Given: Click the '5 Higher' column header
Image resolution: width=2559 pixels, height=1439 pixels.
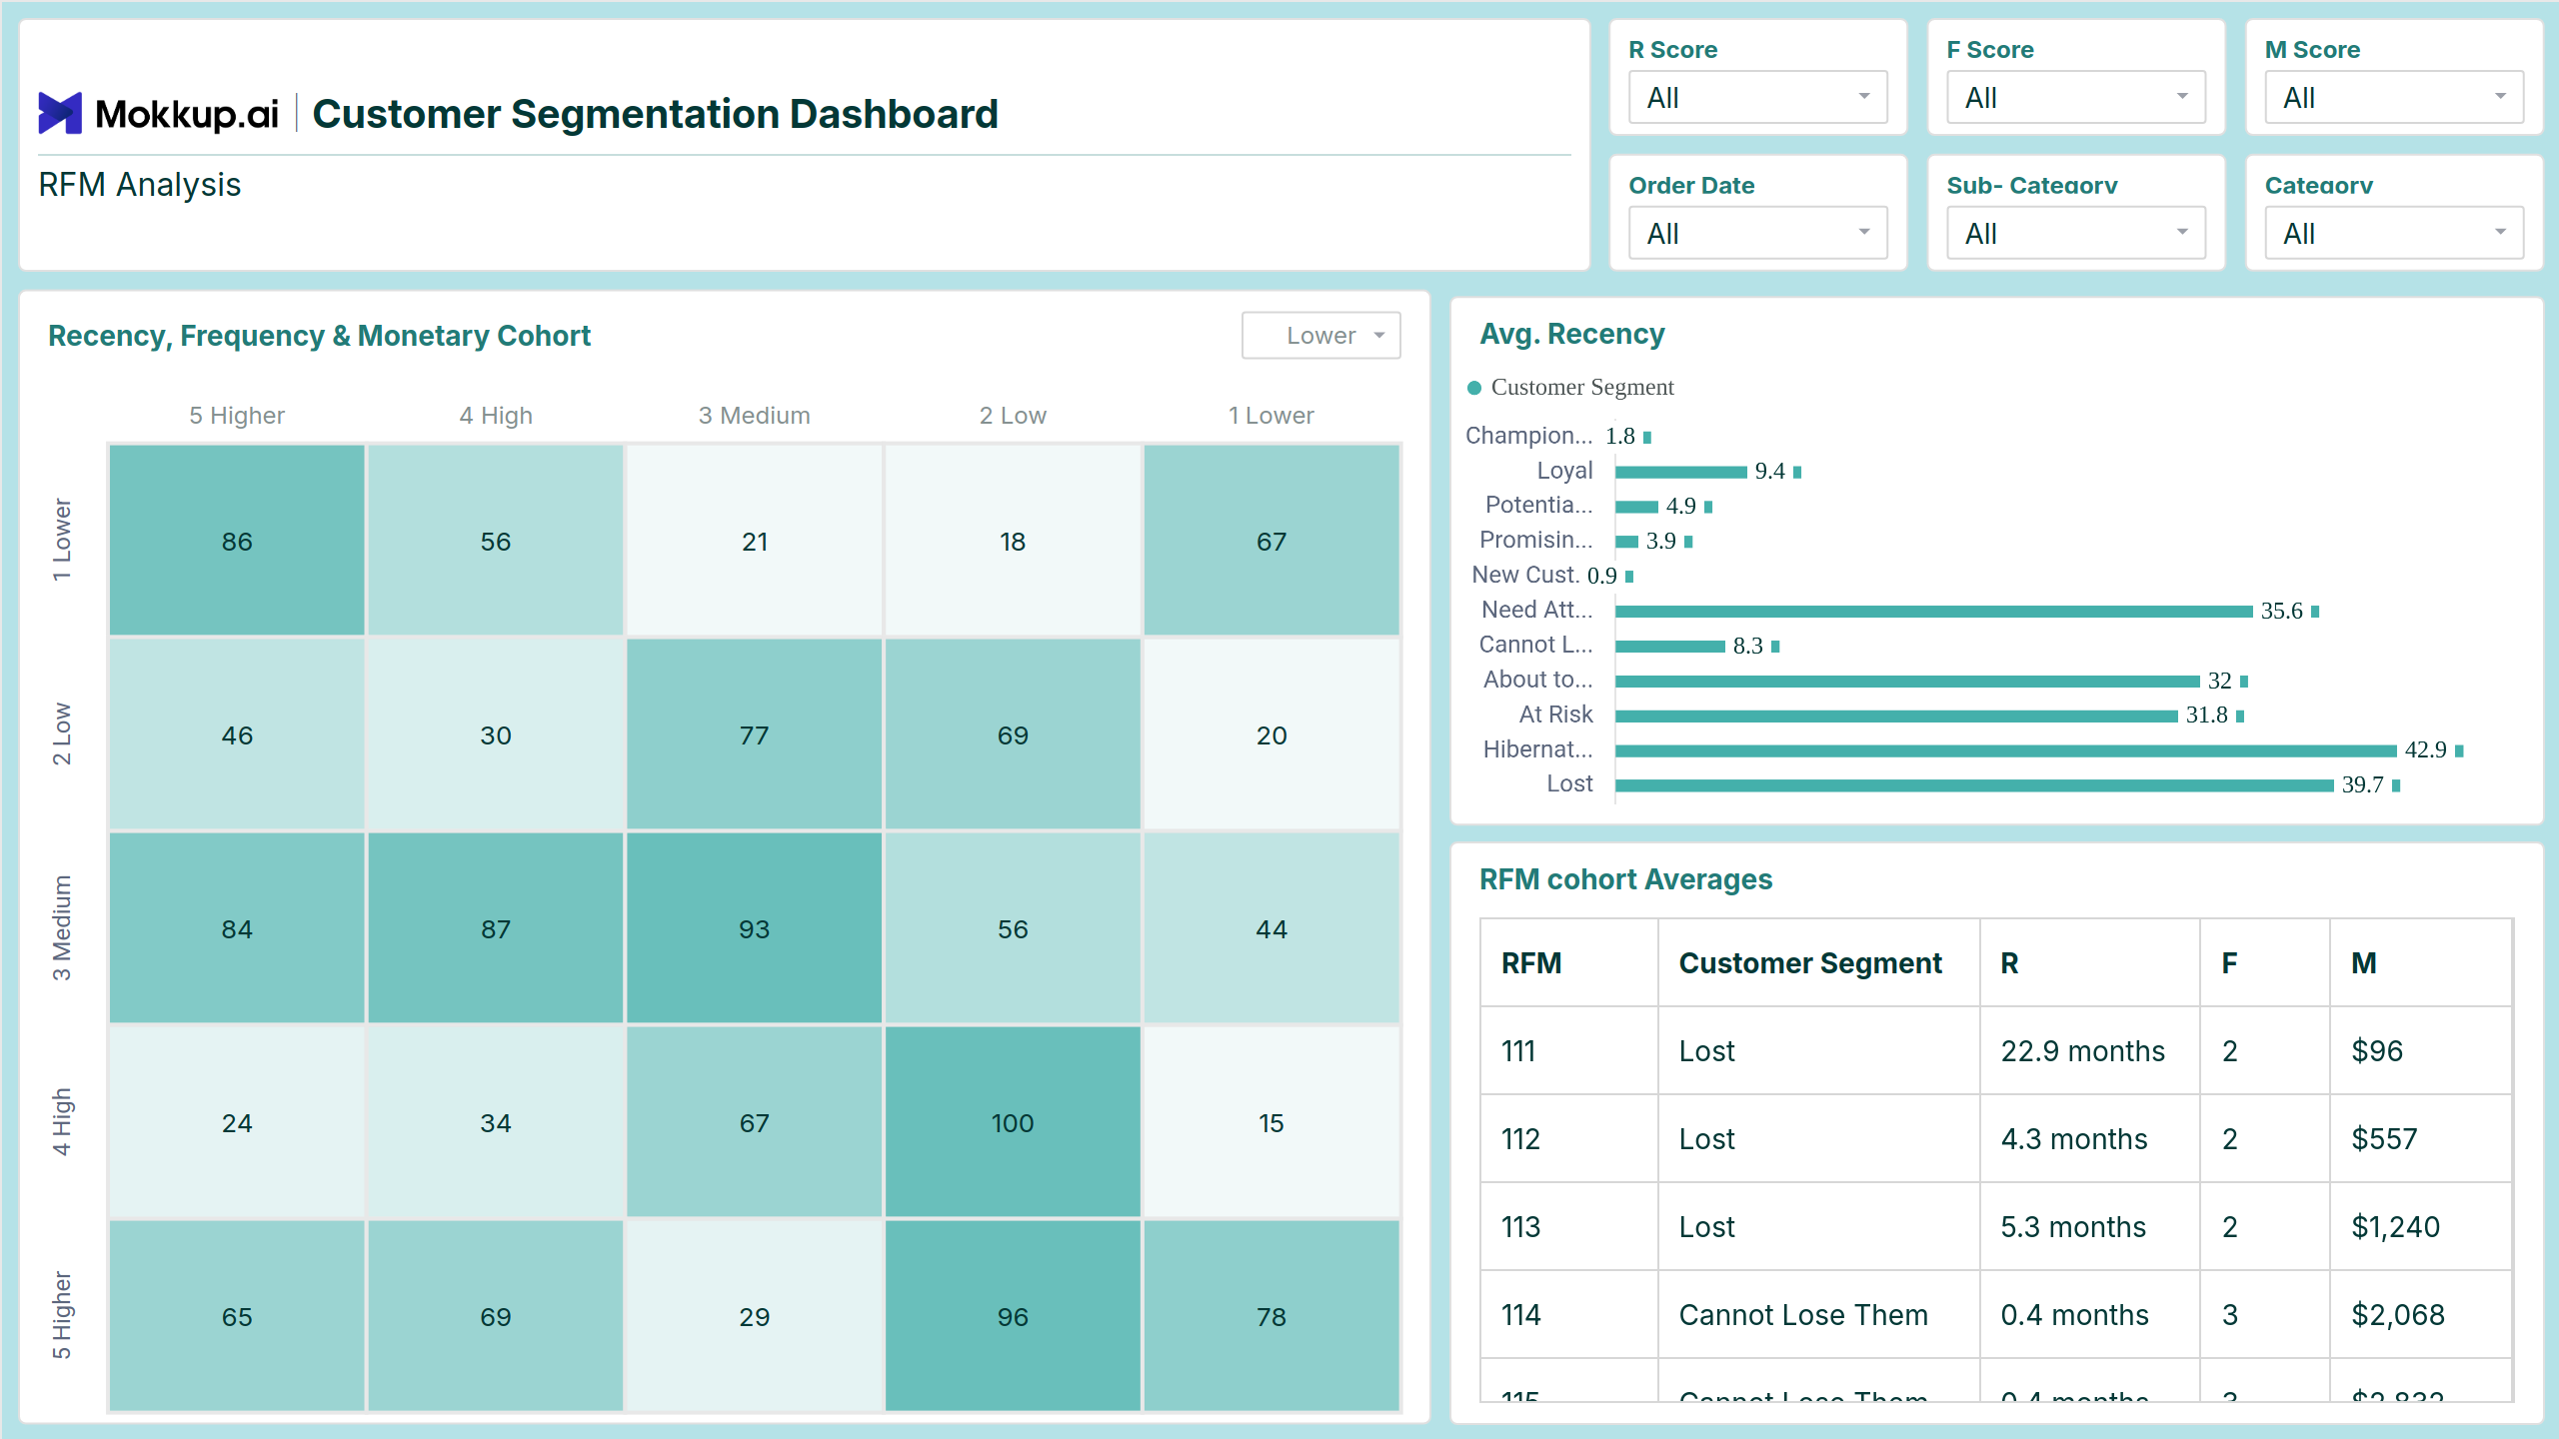Looking at the screenshot, I should [x=237, y=416].
